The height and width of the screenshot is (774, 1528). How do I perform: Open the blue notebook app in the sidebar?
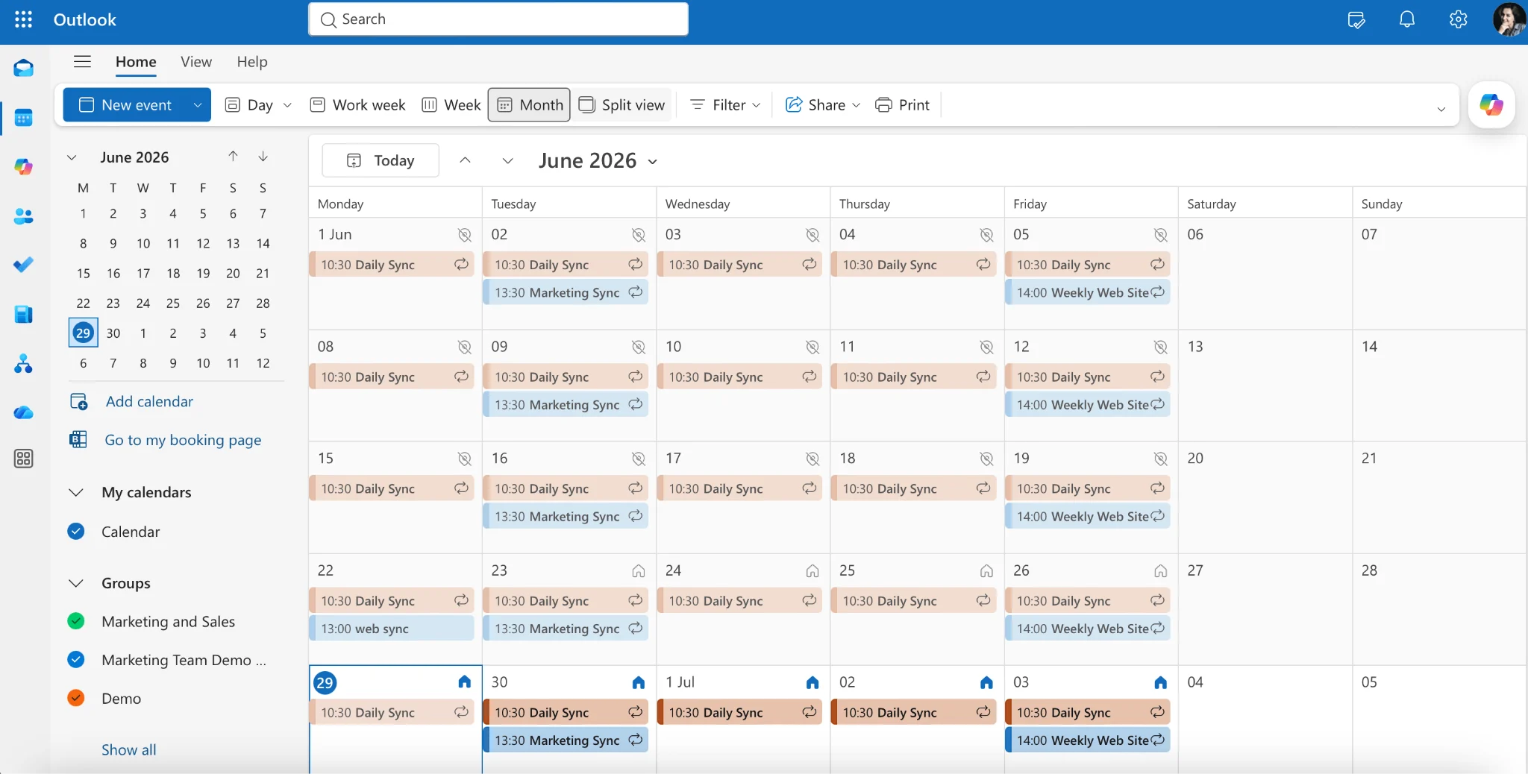23,314
